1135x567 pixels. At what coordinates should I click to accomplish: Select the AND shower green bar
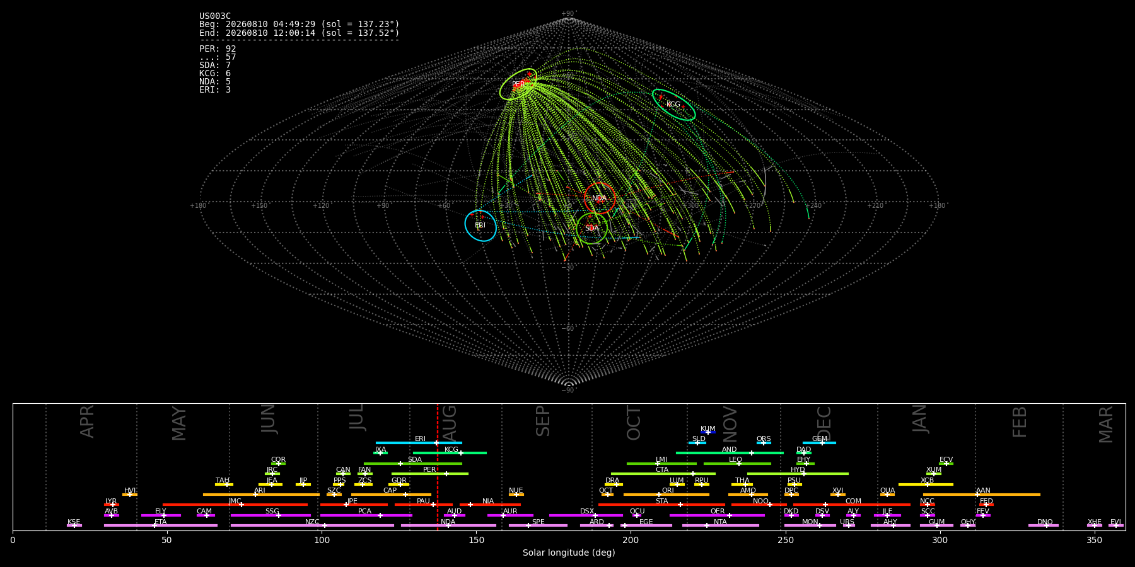(x=730, y=453)
